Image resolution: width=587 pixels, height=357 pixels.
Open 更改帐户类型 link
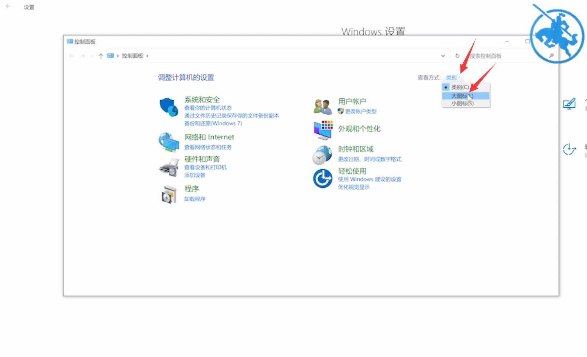pos(361,111)
